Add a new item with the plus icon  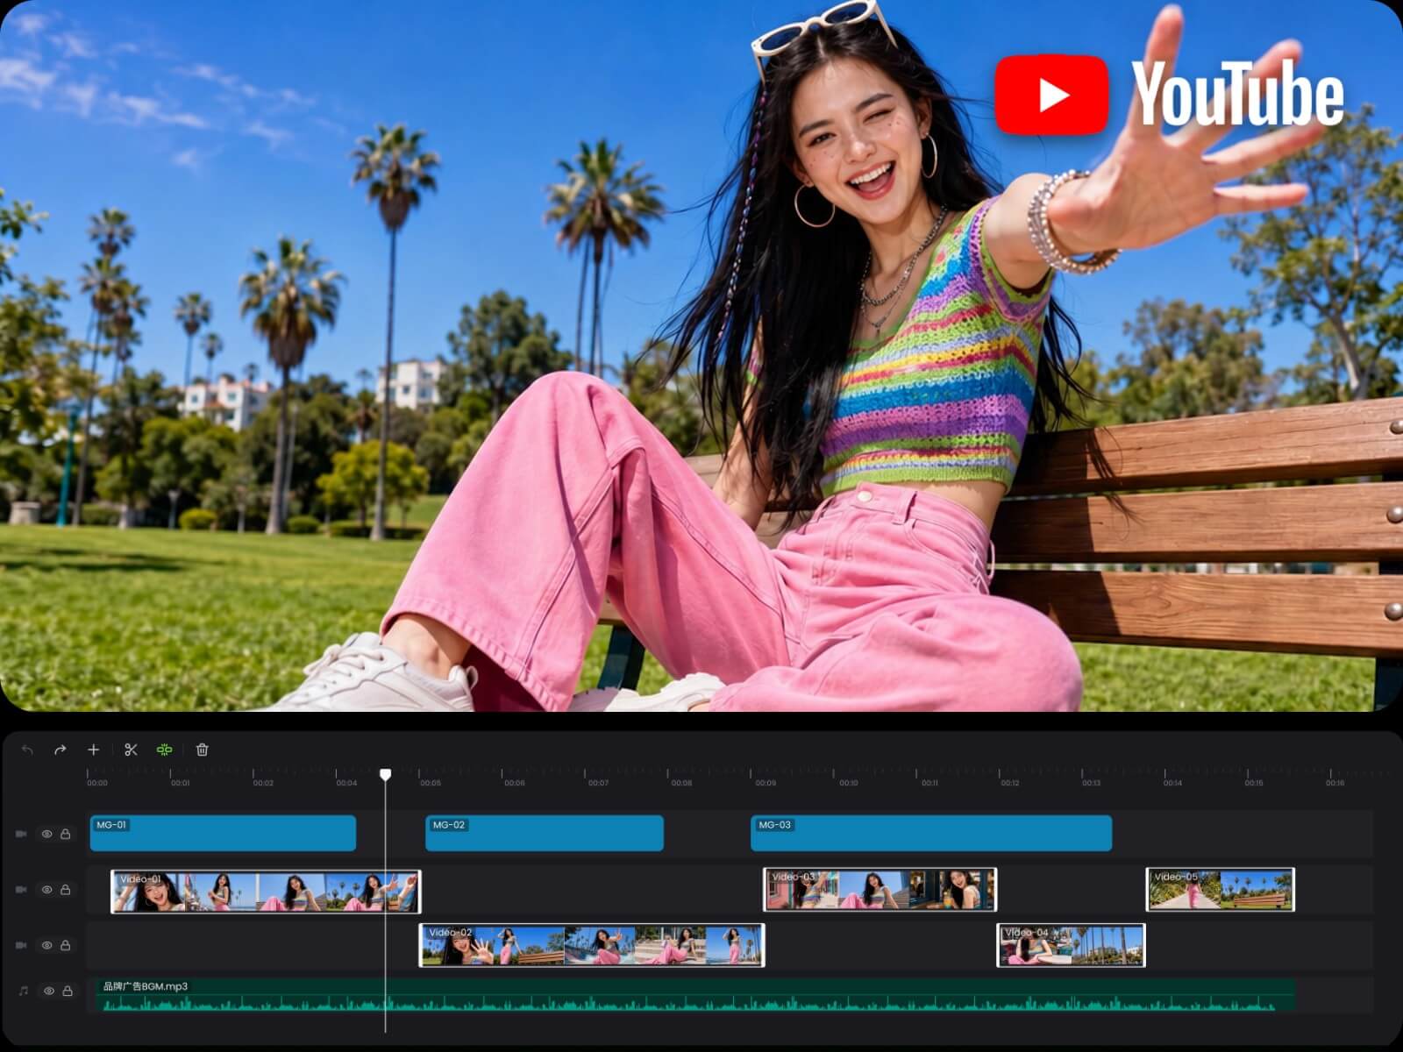[94, 750]
